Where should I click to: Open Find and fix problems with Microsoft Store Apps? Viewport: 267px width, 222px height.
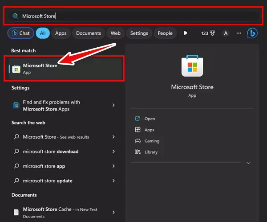click(x=65, y=106)
